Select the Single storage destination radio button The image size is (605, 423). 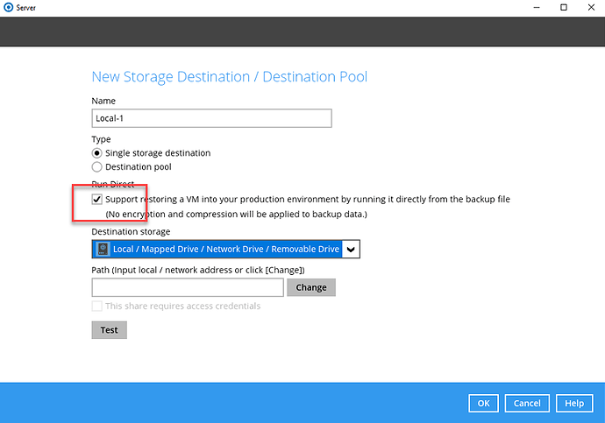97,153
